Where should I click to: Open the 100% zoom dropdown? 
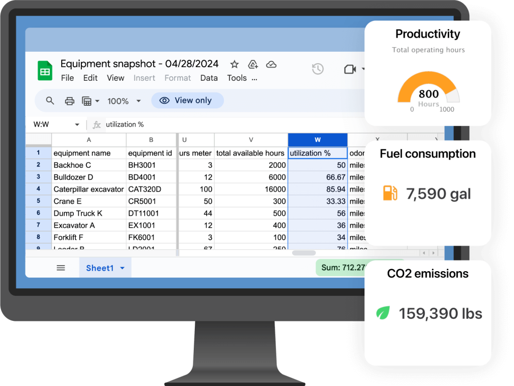click(x=124, y=101)
